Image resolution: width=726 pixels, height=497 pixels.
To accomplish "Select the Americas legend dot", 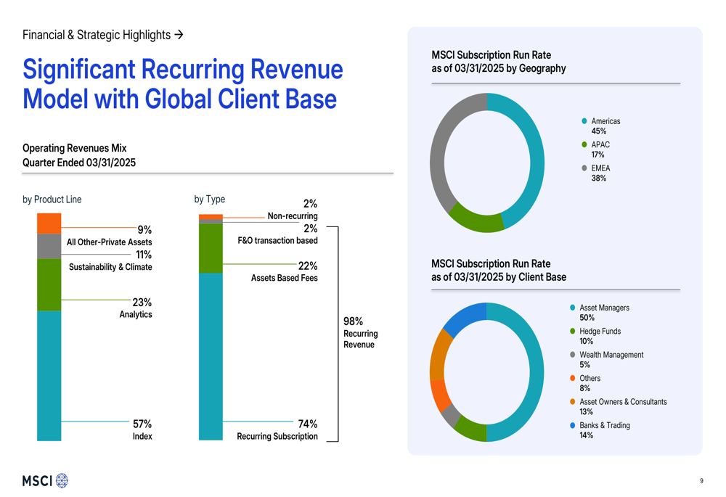I will (584, 121).
